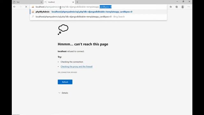Viewport: 204px width, 115px height.
Task: Switch to the localhost tab
Action: point(59,2)
